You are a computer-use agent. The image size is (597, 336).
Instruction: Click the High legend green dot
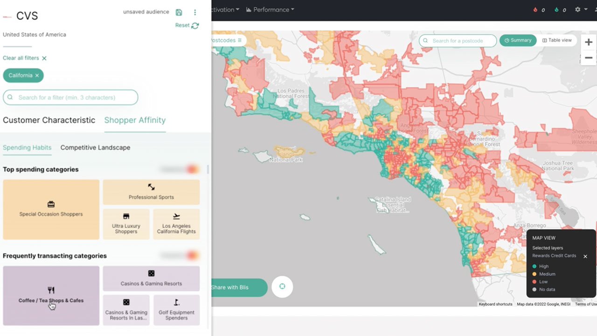[x=535, y=266]
